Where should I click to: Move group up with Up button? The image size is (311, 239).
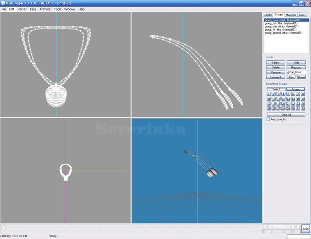point(291,77)
